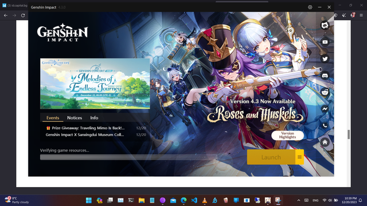This screenshot has width=367, height=206.
Task: Open the Messenger icon in launcher sidebar
Action: [x=325, y=109]
